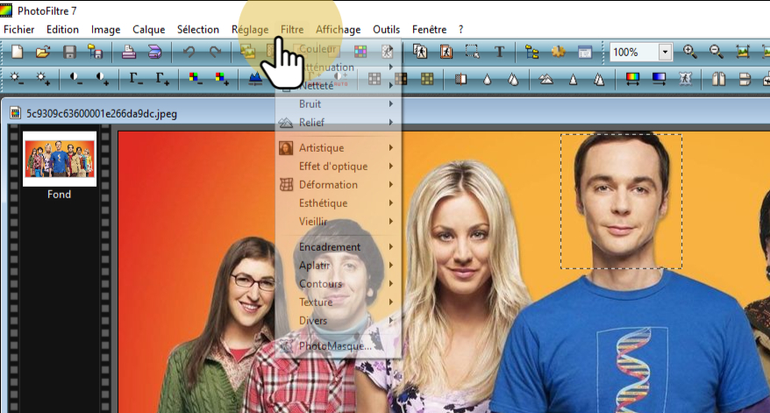Apply the single-drop Soften filter icon
This screenshot has width=770, height=413.
(x=487, y=79)
